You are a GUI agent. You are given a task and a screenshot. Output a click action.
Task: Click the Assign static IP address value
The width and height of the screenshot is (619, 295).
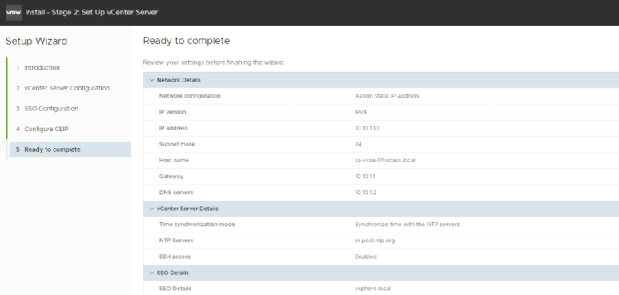click(x=387, y=96)
